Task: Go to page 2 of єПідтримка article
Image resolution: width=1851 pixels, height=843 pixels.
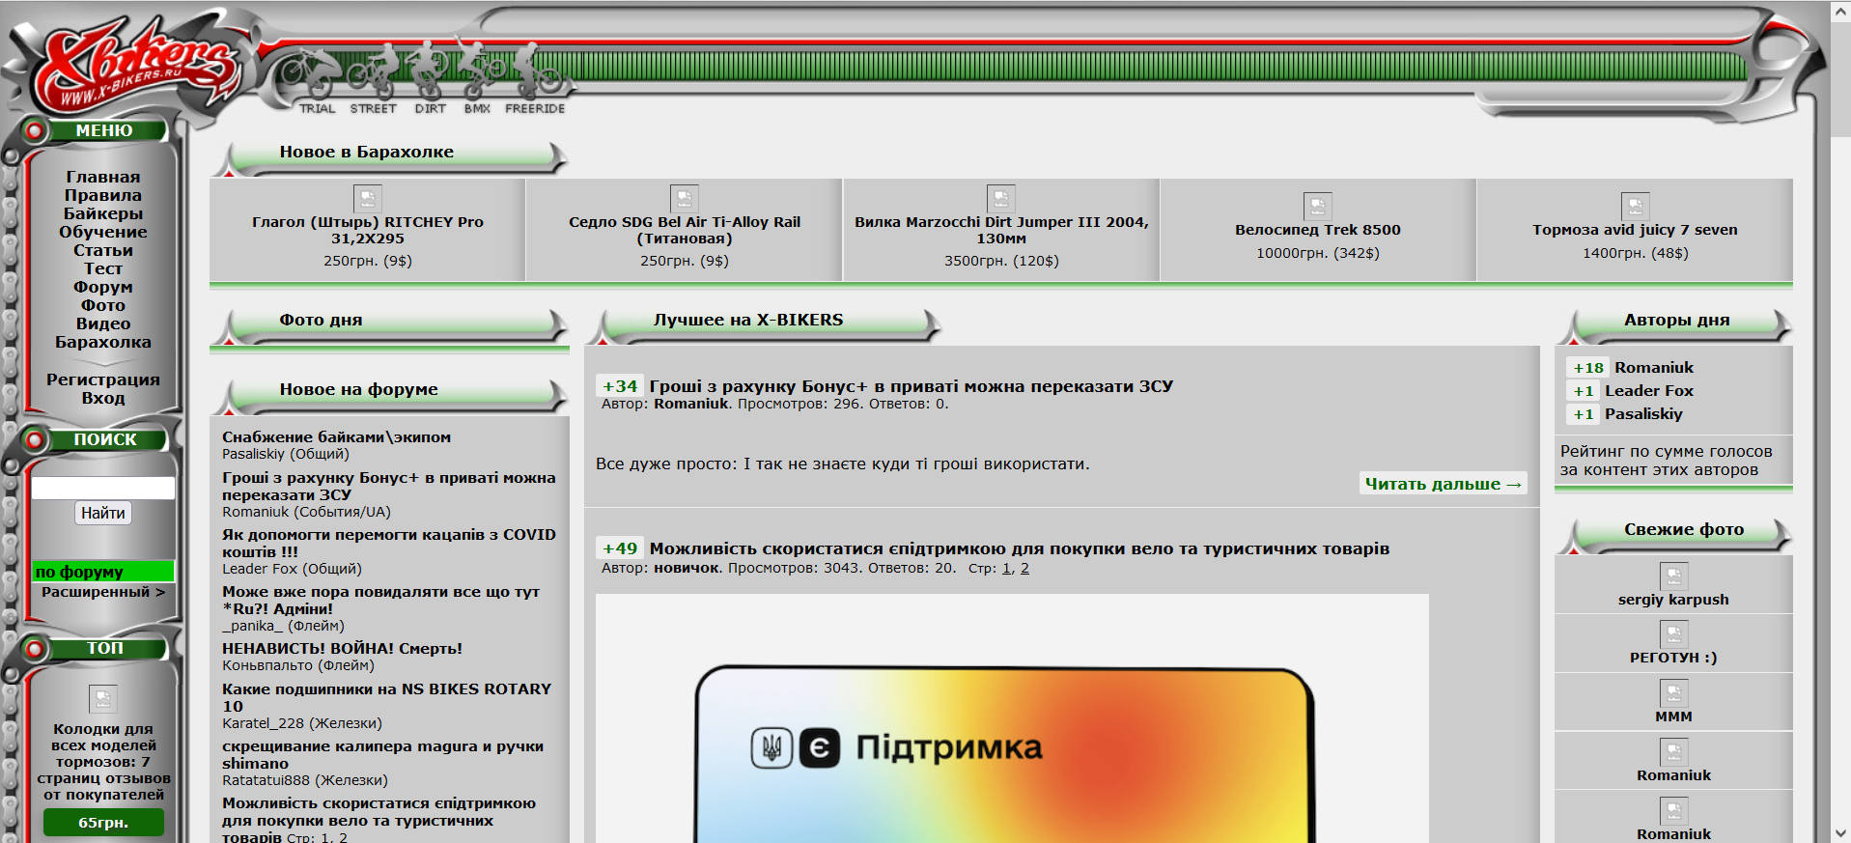Action: 1024,568
